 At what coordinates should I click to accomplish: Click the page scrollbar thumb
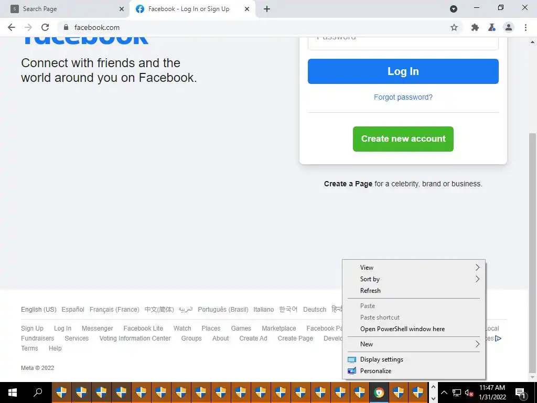(x=532, y=253)
